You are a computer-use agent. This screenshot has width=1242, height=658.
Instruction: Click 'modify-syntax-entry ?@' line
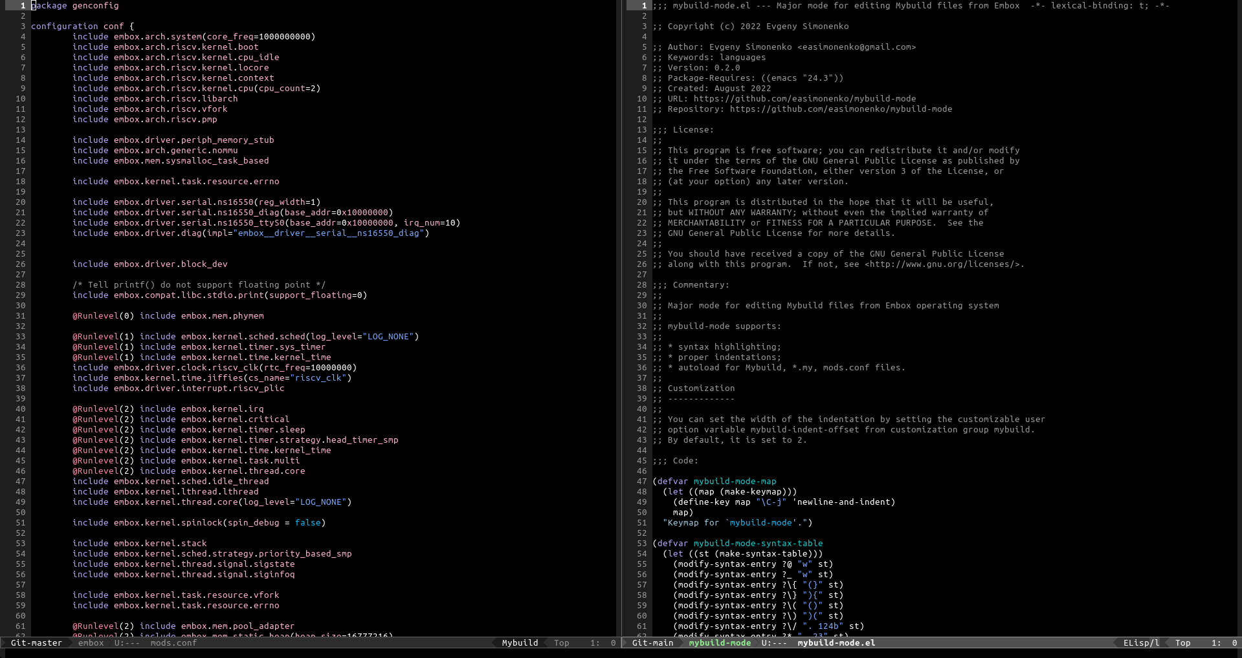tap(753, 564)
